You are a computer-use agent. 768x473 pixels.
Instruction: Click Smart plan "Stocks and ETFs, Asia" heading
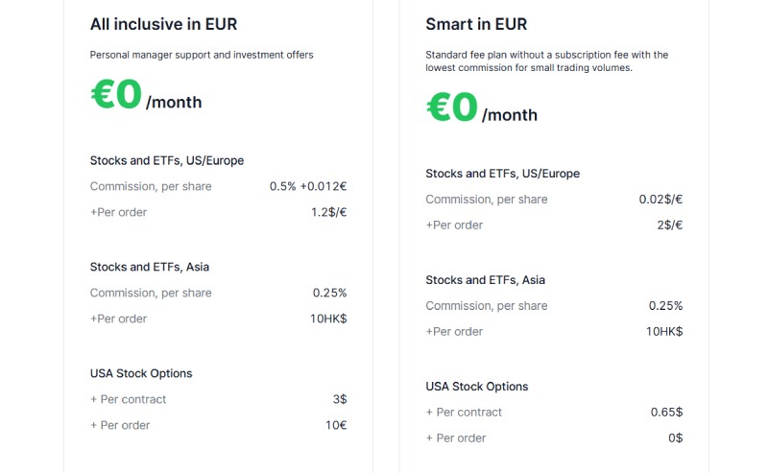coord(485,280)
